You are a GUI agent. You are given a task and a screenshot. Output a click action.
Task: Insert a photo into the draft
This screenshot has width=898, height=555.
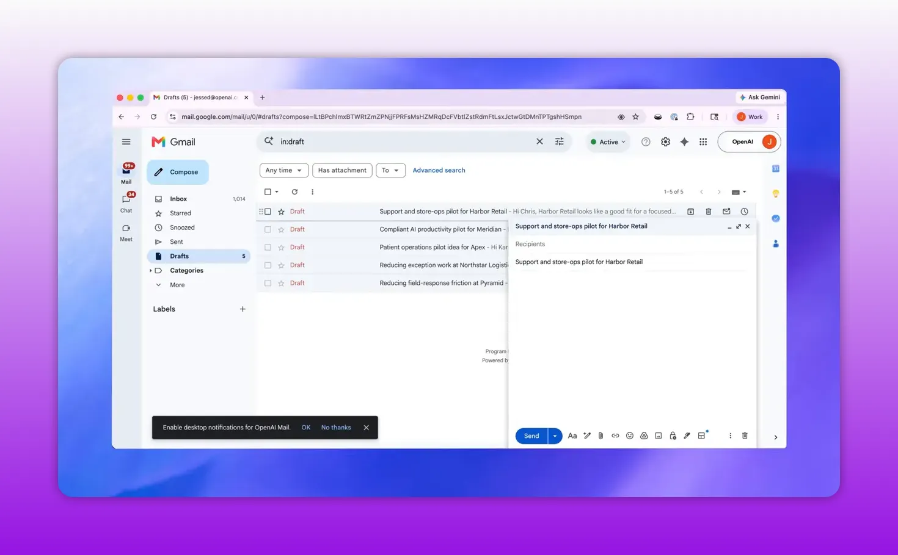pos(658,436)
